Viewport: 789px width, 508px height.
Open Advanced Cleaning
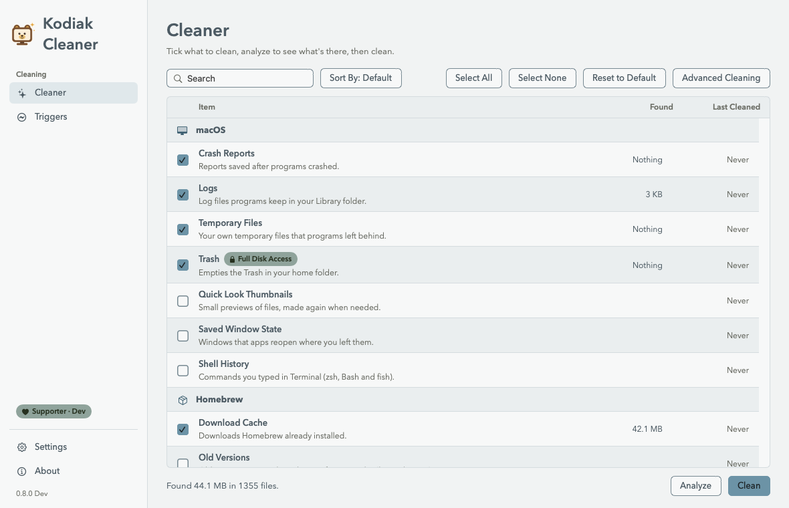coord(721,78)
